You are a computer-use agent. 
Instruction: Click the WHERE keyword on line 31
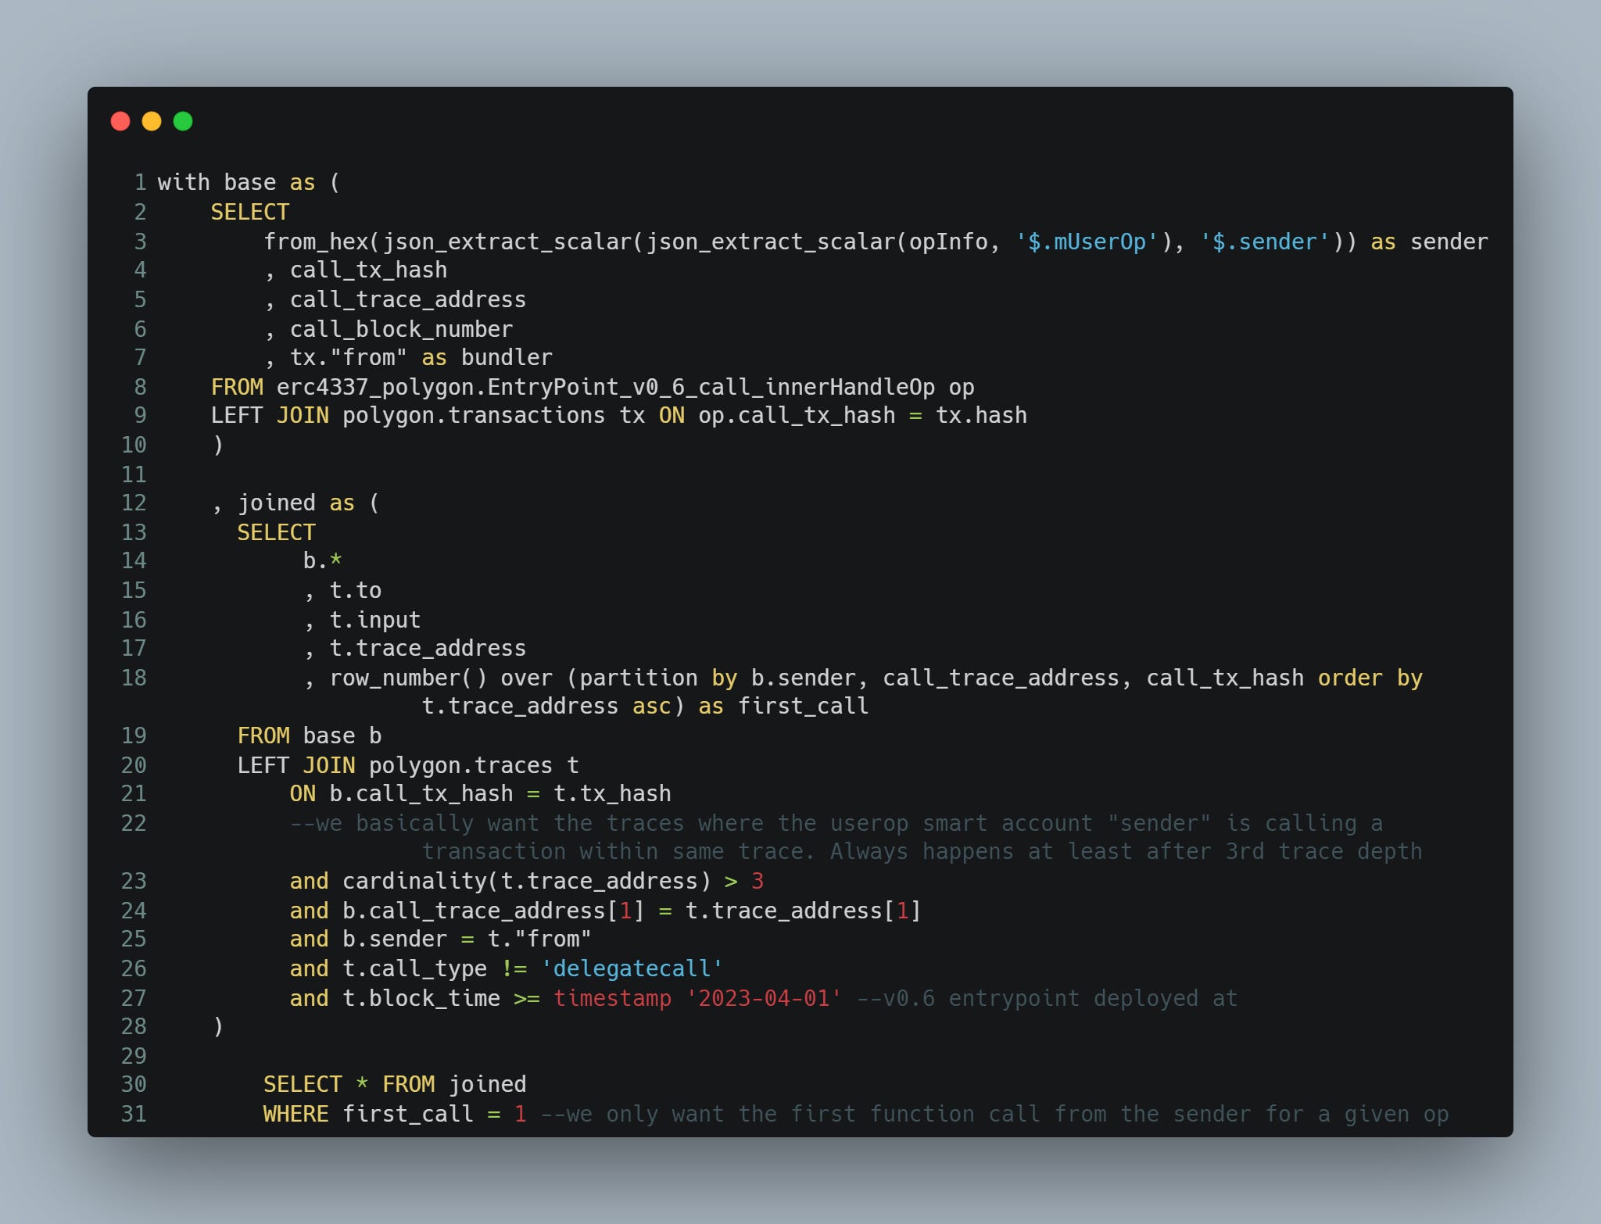pyautogui.click(x=295, y=1113)
